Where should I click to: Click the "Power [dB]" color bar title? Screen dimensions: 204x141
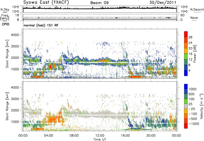click(x=195, y=54)
